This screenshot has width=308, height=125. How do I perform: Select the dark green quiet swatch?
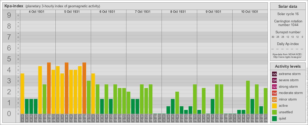[x=274, y=118]
